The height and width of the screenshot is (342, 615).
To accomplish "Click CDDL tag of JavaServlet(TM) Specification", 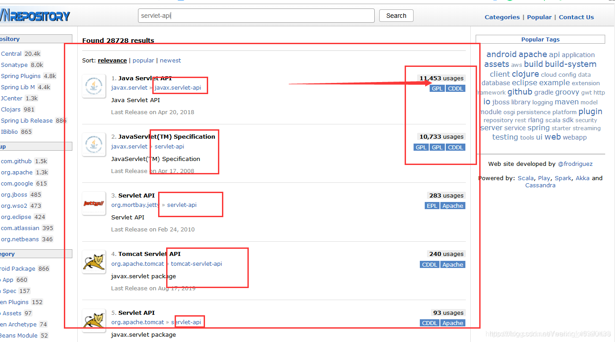I will [456, 147].
